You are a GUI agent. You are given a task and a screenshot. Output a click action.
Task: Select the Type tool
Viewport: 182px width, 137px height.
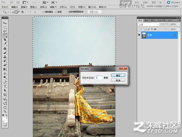coord(5,86)
